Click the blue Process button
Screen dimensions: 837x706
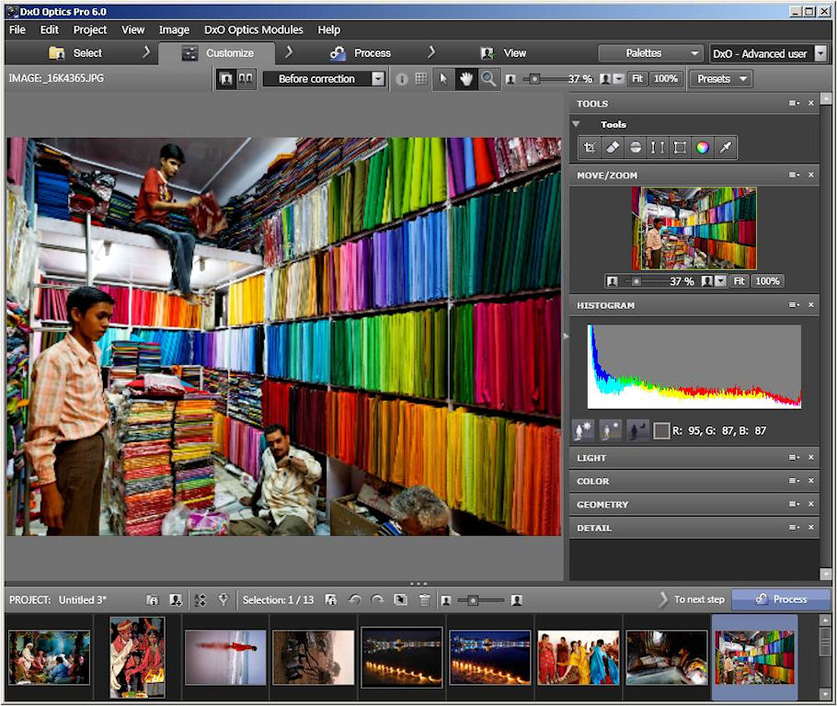coord(781,599)
